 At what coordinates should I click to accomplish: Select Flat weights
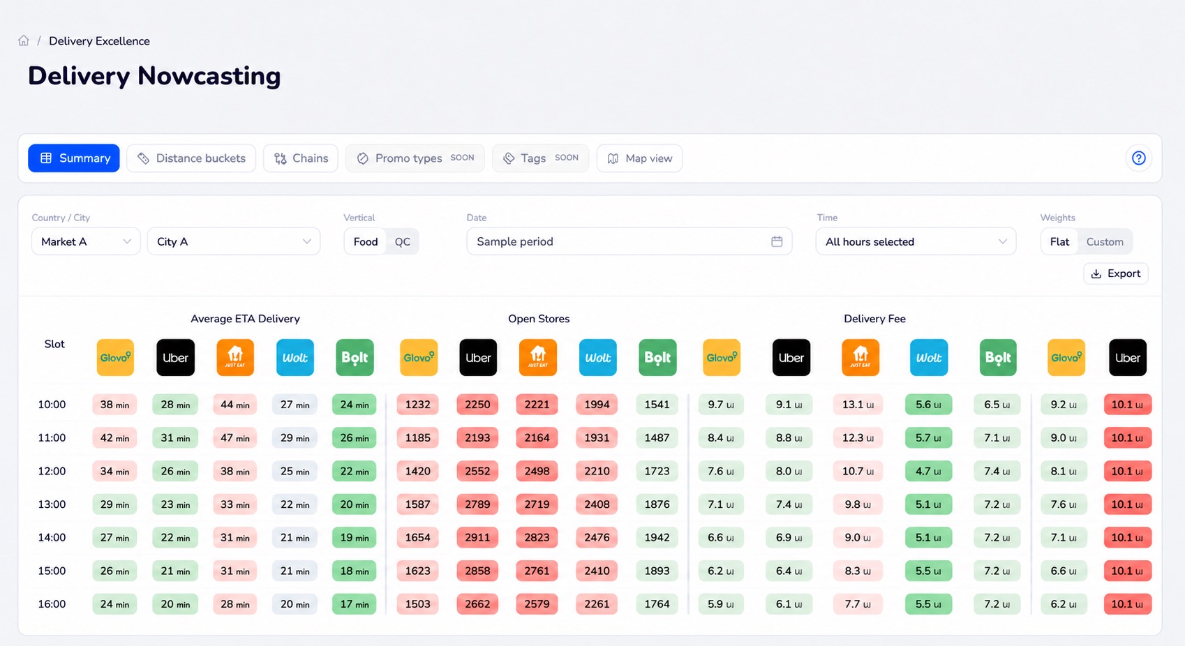[x=1059, y=241]
